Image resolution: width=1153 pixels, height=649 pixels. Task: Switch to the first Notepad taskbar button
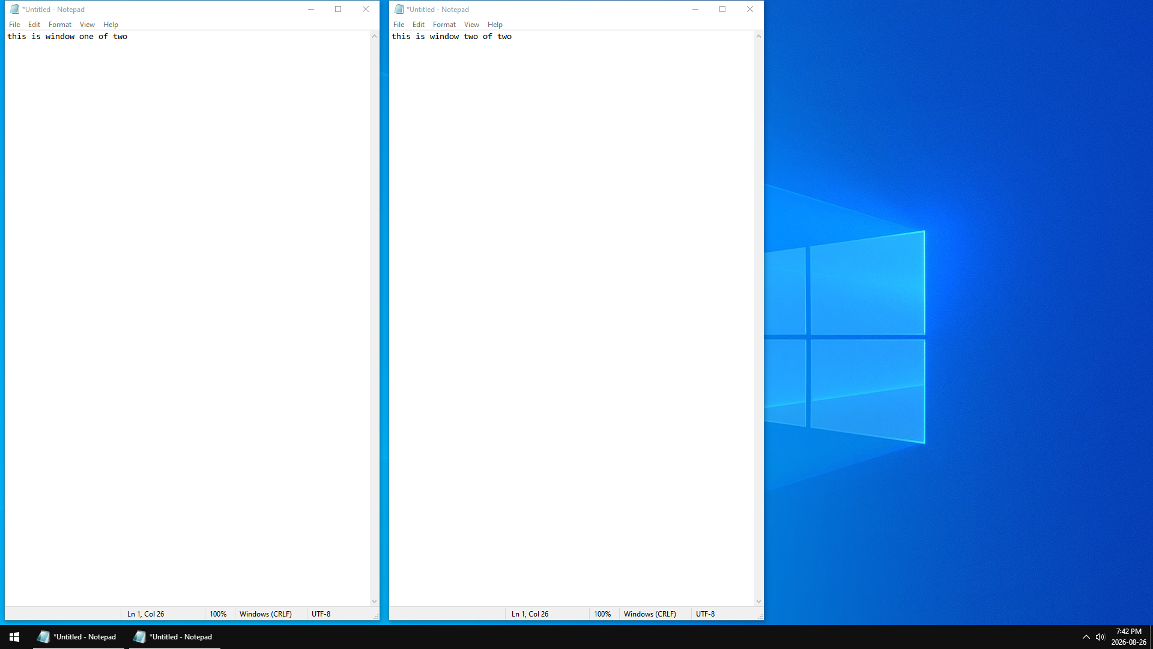coord(78,637)
